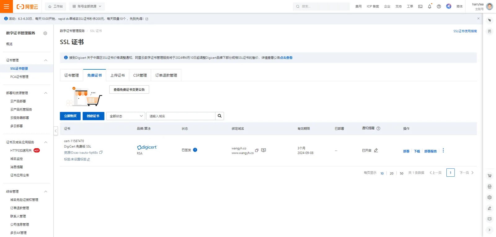Click shopping cart icon in right sidebar
The width and height of the screenshot is (496, 237).
click(489, 176)
